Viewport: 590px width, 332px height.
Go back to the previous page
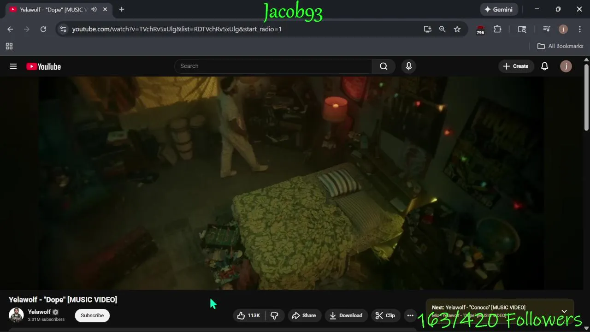pyautogui.click(x=10, y=29)
